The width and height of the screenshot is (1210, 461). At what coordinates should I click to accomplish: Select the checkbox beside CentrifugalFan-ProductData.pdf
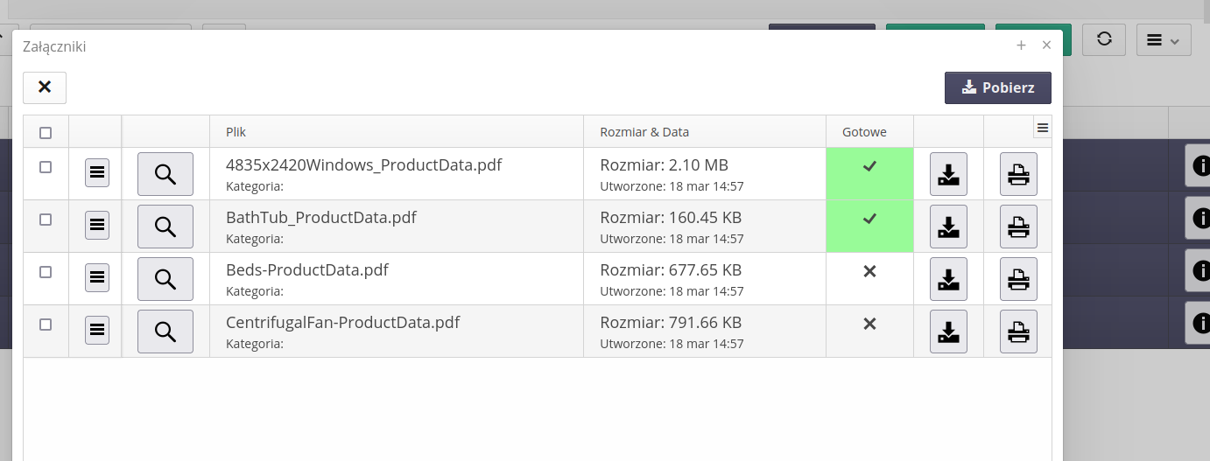(x=46, y=325)
